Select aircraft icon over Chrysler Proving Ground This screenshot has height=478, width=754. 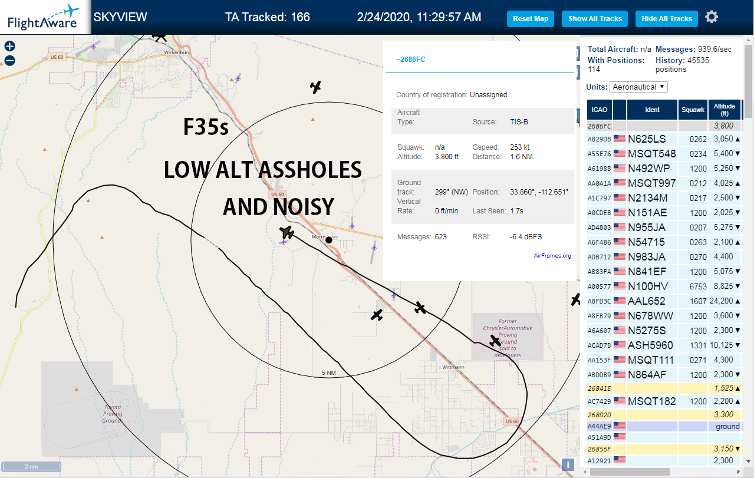[495, 340]
